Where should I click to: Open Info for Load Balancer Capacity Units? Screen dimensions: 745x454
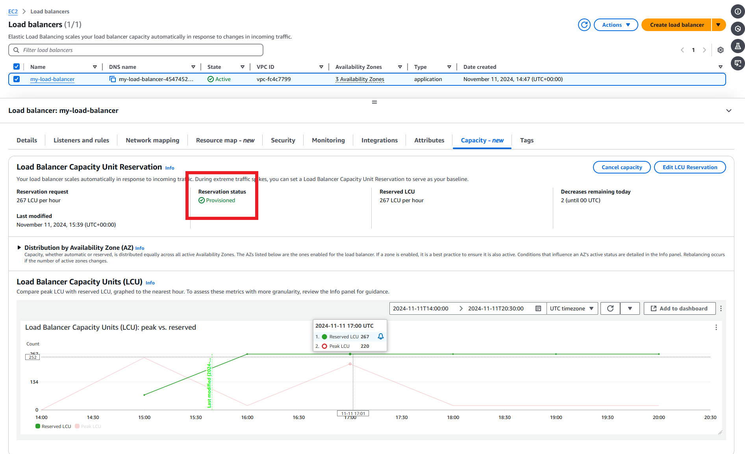150,283
